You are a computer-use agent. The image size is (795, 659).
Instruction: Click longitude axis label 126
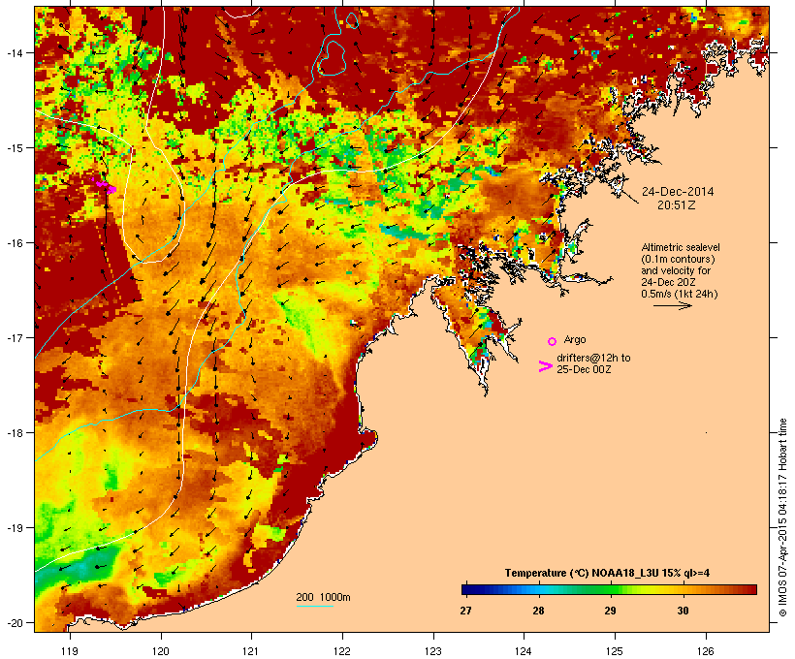[x=705, y=651]
